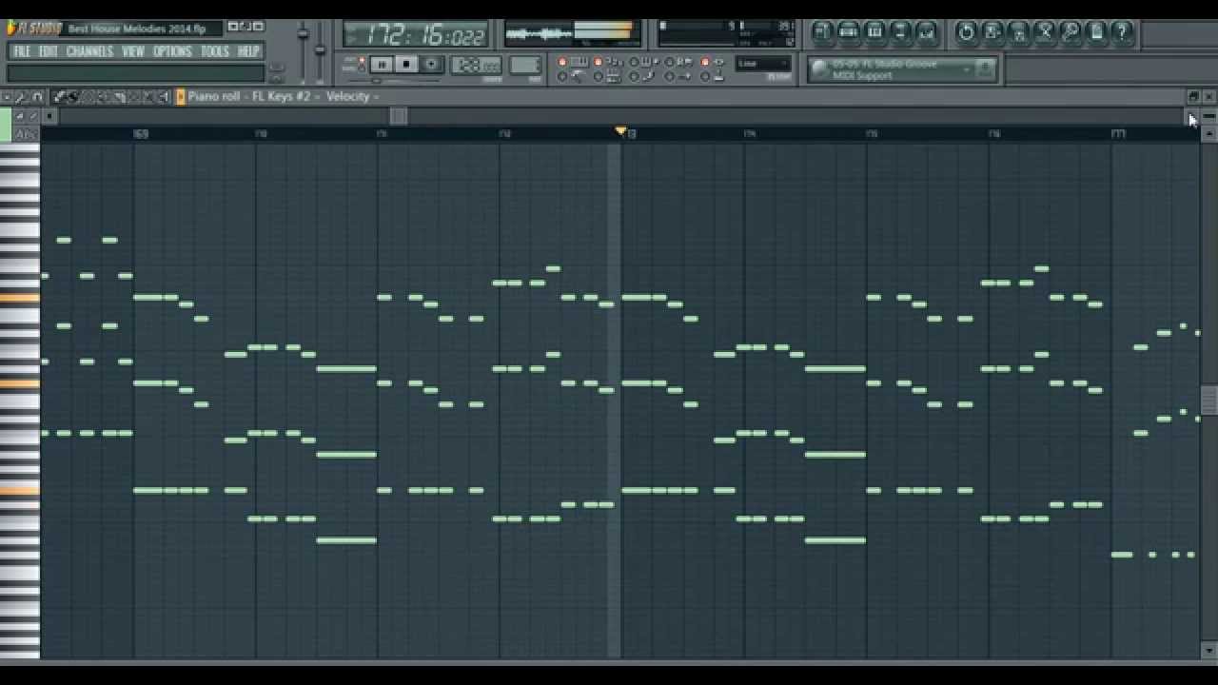Select the Playback speaker tool in piano roll
This screenshot has height=685, width=1218.
(163, 96)
